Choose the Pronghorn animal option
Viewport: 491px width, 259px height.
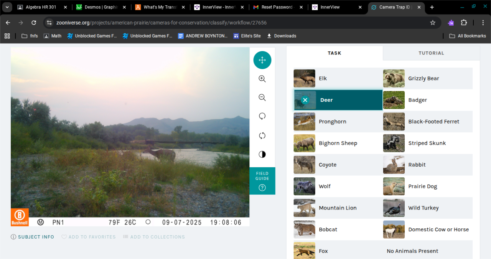pyautogui.click(x=338, y=122)
